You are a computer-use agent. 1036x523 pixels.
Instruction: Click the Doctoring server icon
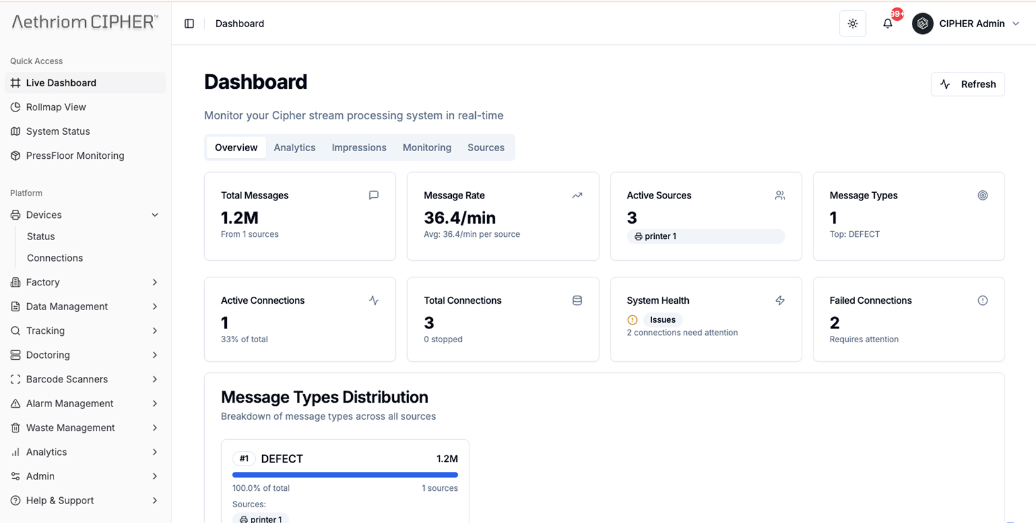click(16, 355)
